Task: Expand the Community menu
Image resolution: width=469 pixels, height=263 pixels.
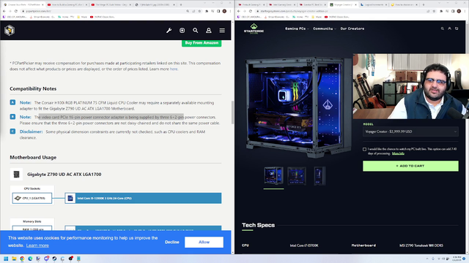Action: pos(324,28)
